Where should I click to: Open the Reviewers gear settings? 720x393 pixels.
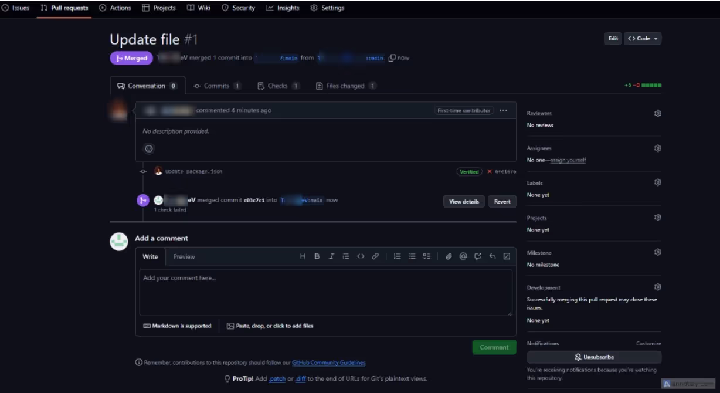tap(658, 113)
